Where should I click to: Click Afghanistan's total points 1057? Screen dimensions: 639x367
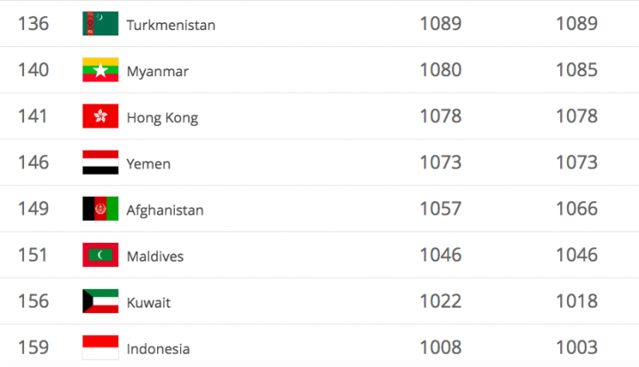click(x=440, y=209)
